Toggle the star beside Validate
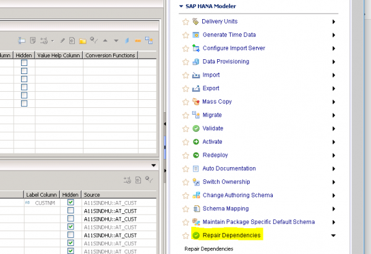This screenshot has height=254, width=371. pyautogui.click(x=185, y=129)
